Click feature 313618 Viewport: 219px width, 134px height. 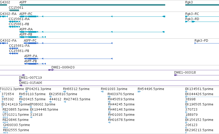click(36, 115)
